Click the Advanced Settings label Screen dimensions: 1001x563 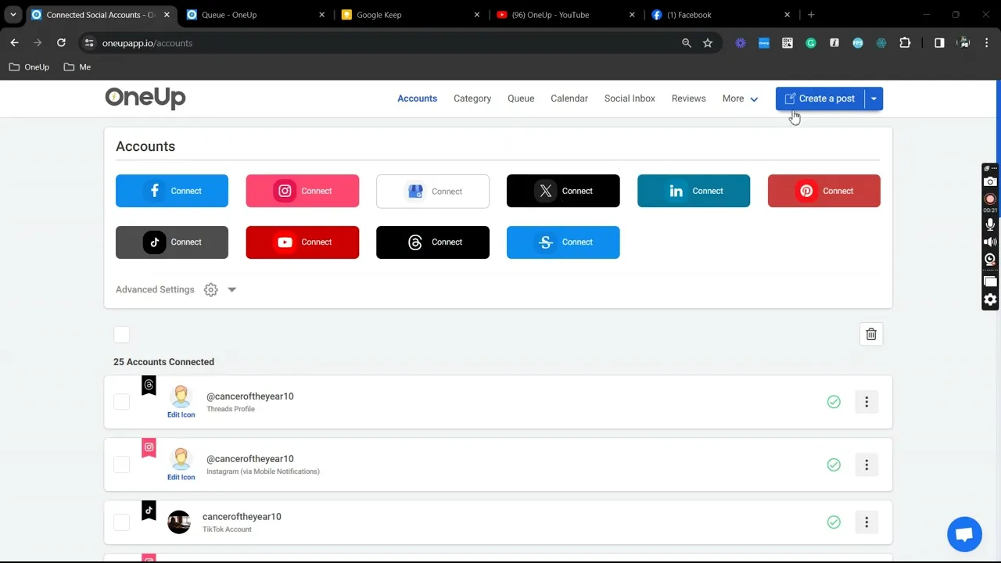(155, 289)
